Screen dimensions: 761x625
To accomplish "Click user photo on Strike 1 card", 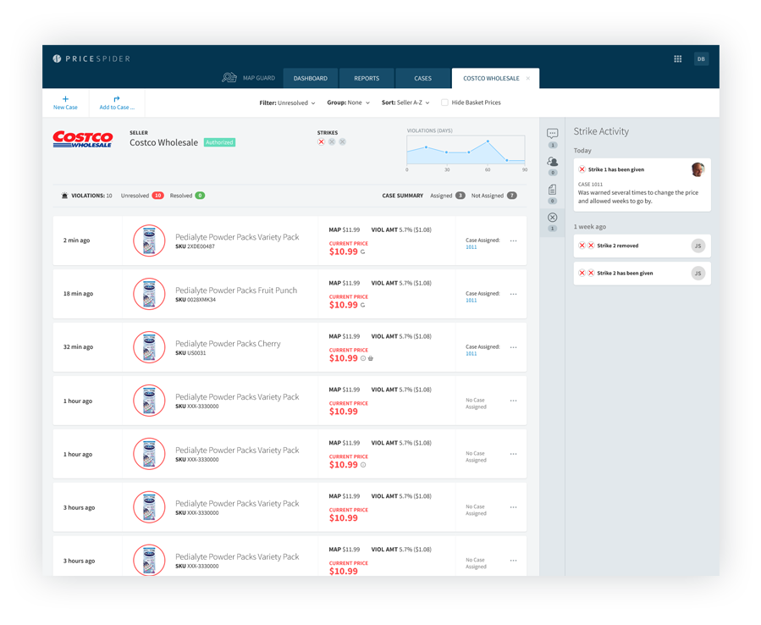I will [x=698, y=169].
